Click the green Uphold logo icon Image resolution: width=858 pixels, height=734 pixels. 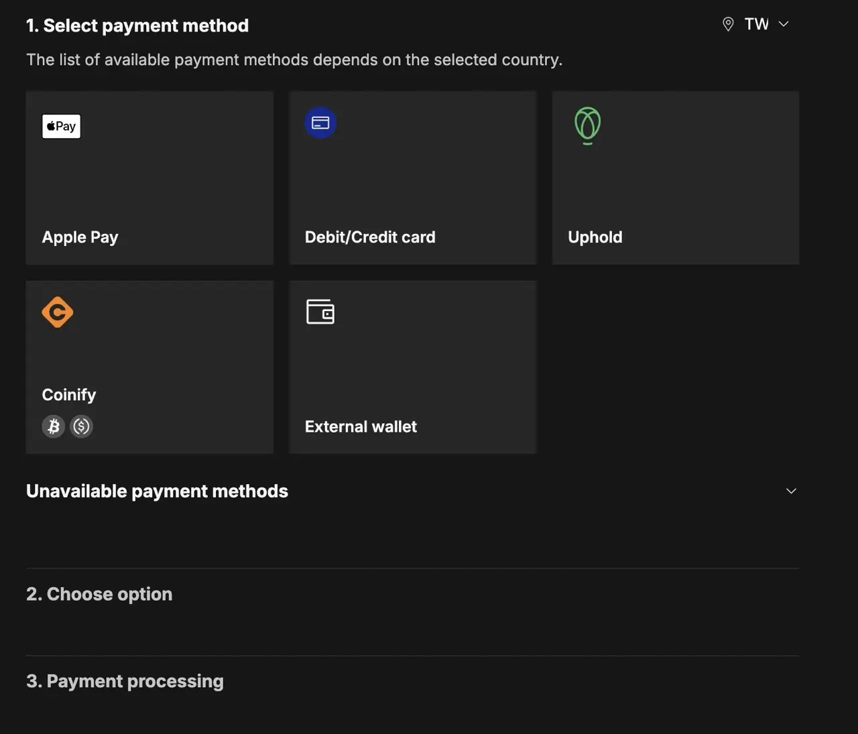click(x=587, y=125)
